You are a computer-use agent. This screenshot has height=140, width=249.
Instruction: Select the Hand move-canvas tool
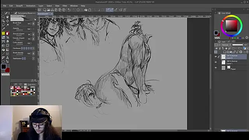[x=7, y=17]
